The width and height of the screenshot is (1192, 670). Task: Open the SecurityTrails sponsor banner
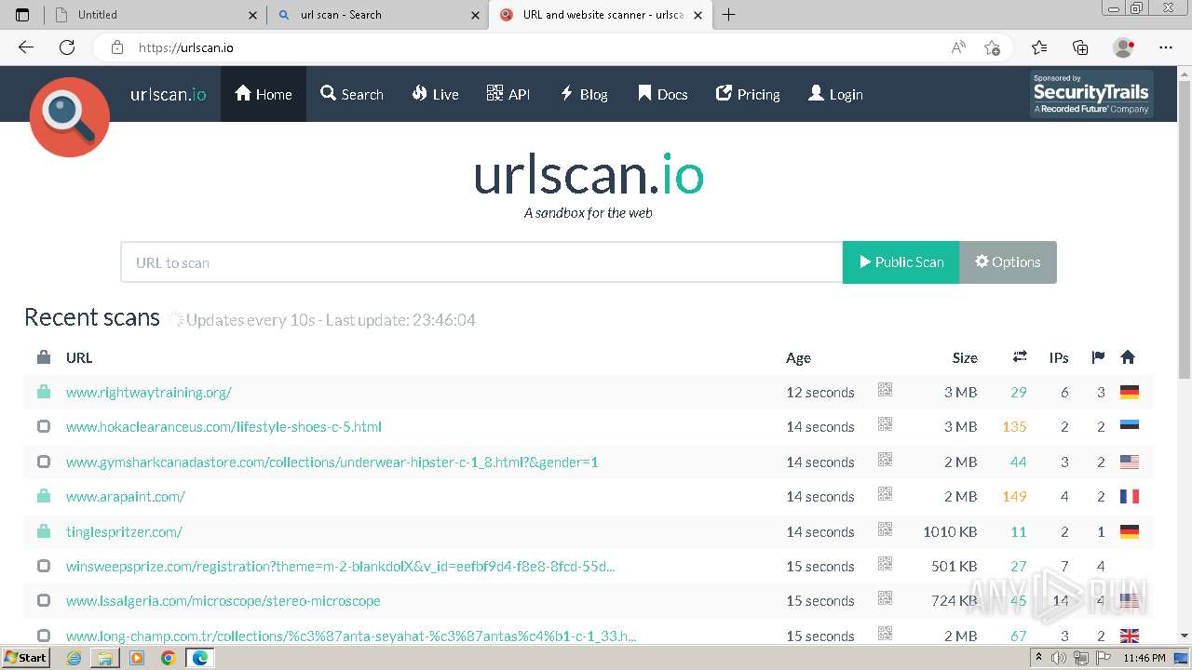(1091, 94)
